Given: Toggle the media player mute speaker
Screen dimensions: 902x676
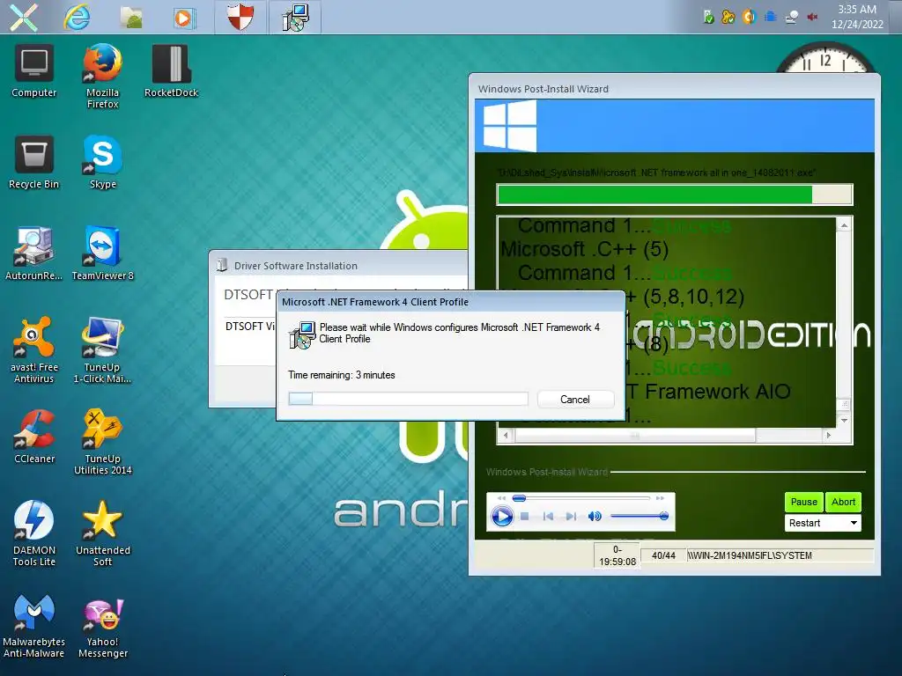Looking at the screenshot, I should (595, 516).
